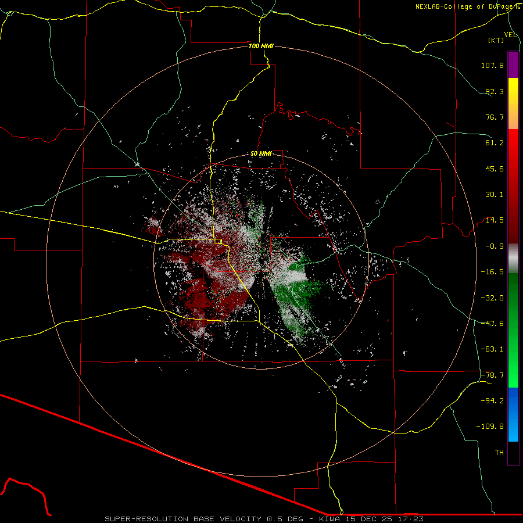Click the gray near-zero color bar segment
Screen dimensions: 523x523
[513, 259]
